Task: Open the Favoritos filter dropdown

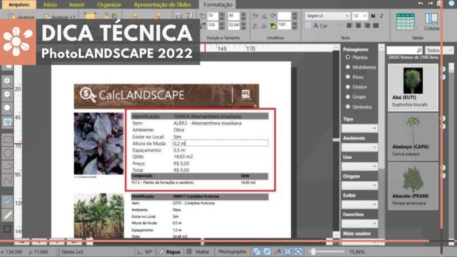Action: click(359, 224)
